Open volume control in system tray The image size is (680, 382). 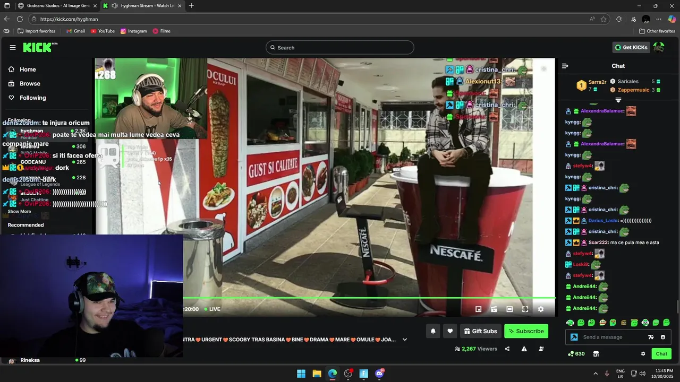[642, 374]
